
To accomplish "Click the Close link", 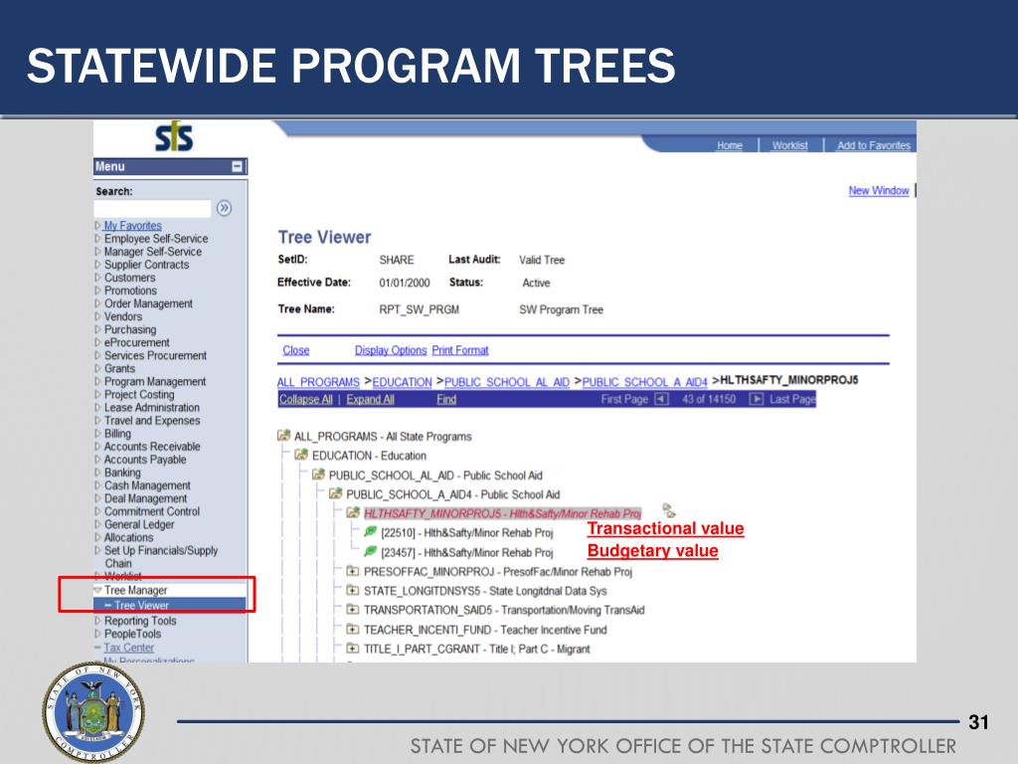I will point(296,350).
